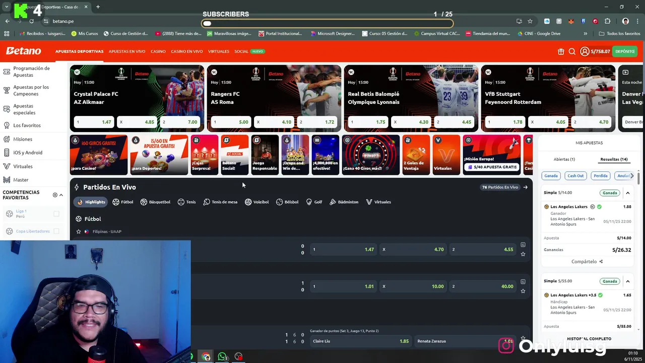Switch to Resueltas (14) bets tab
Screen dimensions: 645x363
pyautogui.click(x=614, y=159)
